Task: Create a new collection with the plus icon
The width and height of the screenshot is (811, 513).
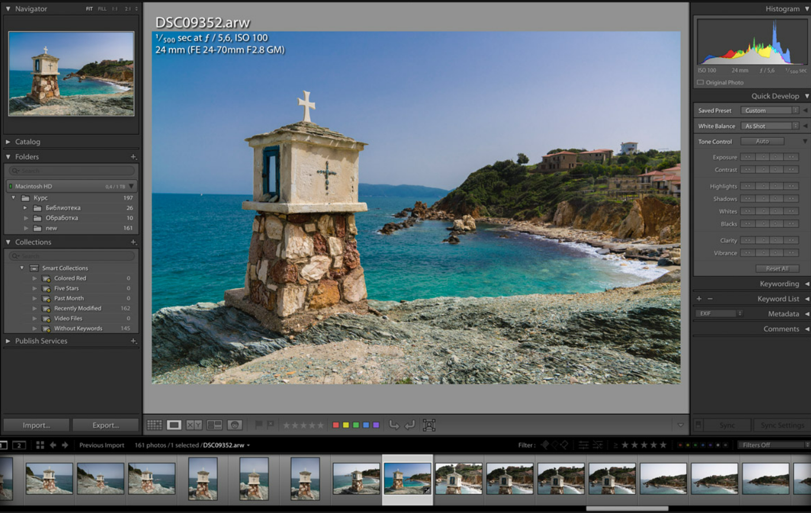Action: click(133, 242)
